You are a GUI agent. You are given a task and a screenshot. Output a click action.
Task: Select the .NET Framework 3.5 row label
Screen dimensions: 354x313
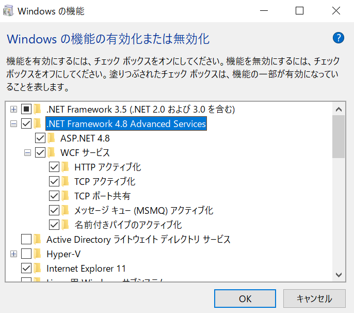click(x=141, y=109)
